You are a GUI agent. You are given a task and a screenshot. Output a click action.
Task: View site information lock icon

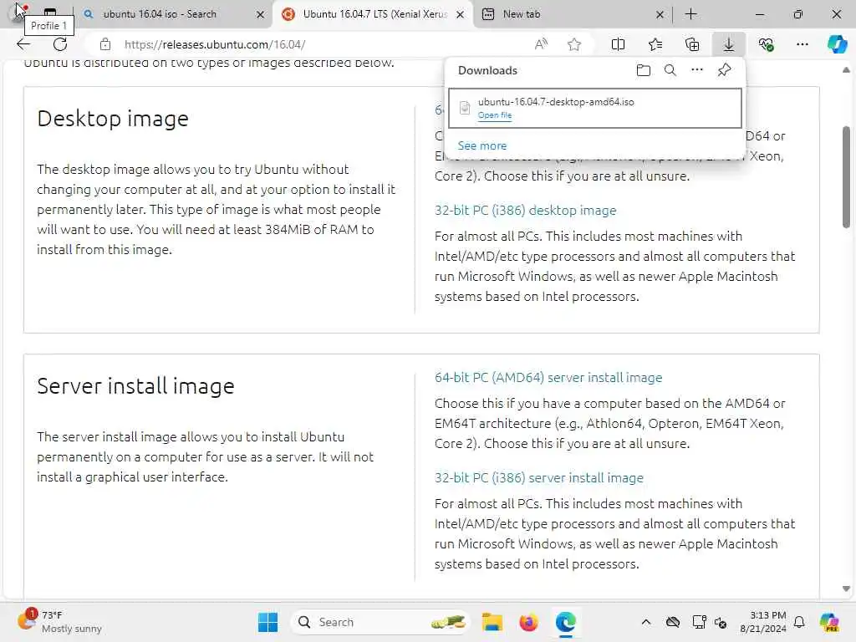[x=105, y=44]
